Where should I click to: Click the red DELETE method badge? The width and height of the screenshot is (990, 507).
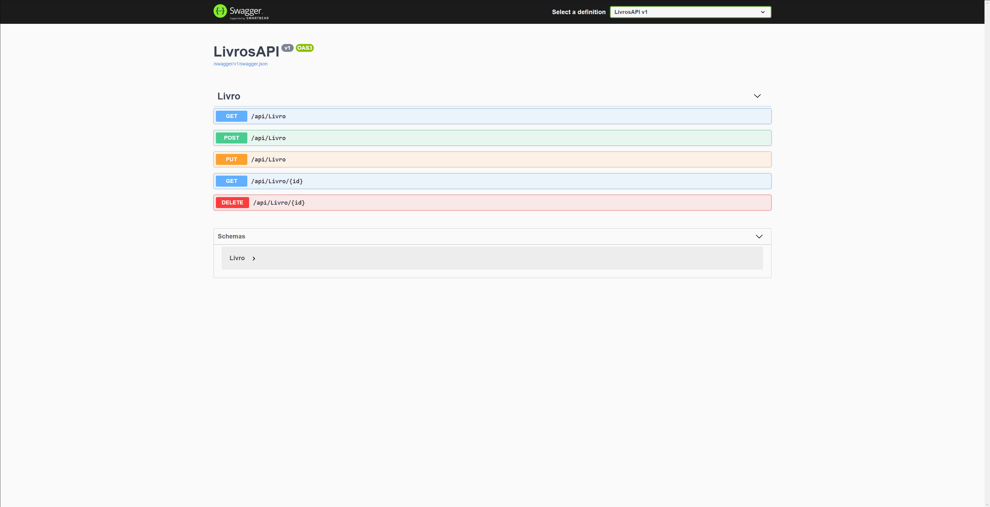coord(233,202)
